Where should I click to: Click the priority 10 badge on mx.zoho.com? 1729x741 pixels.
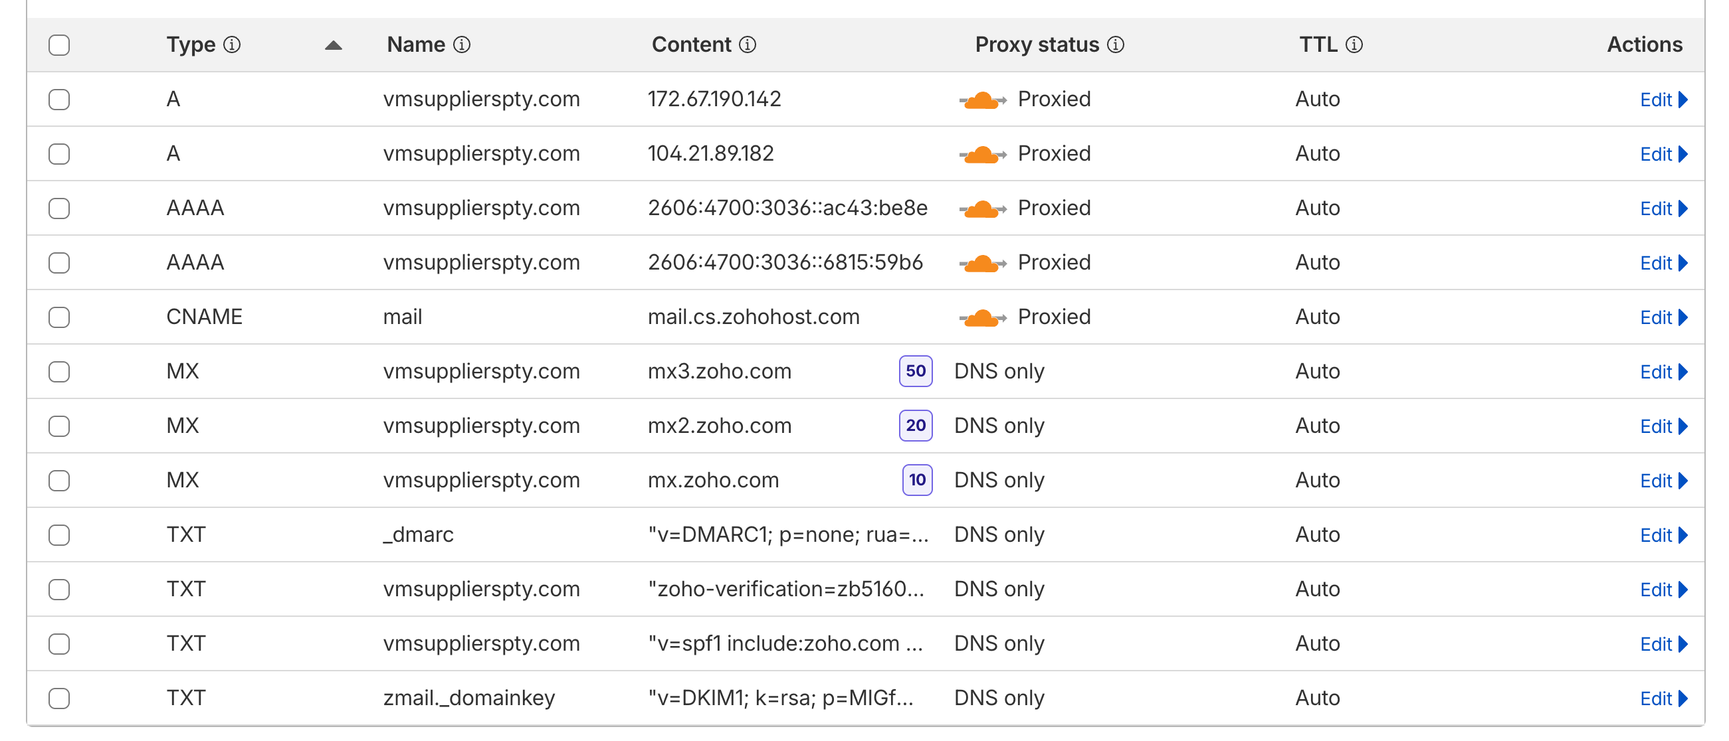(917, 480)
